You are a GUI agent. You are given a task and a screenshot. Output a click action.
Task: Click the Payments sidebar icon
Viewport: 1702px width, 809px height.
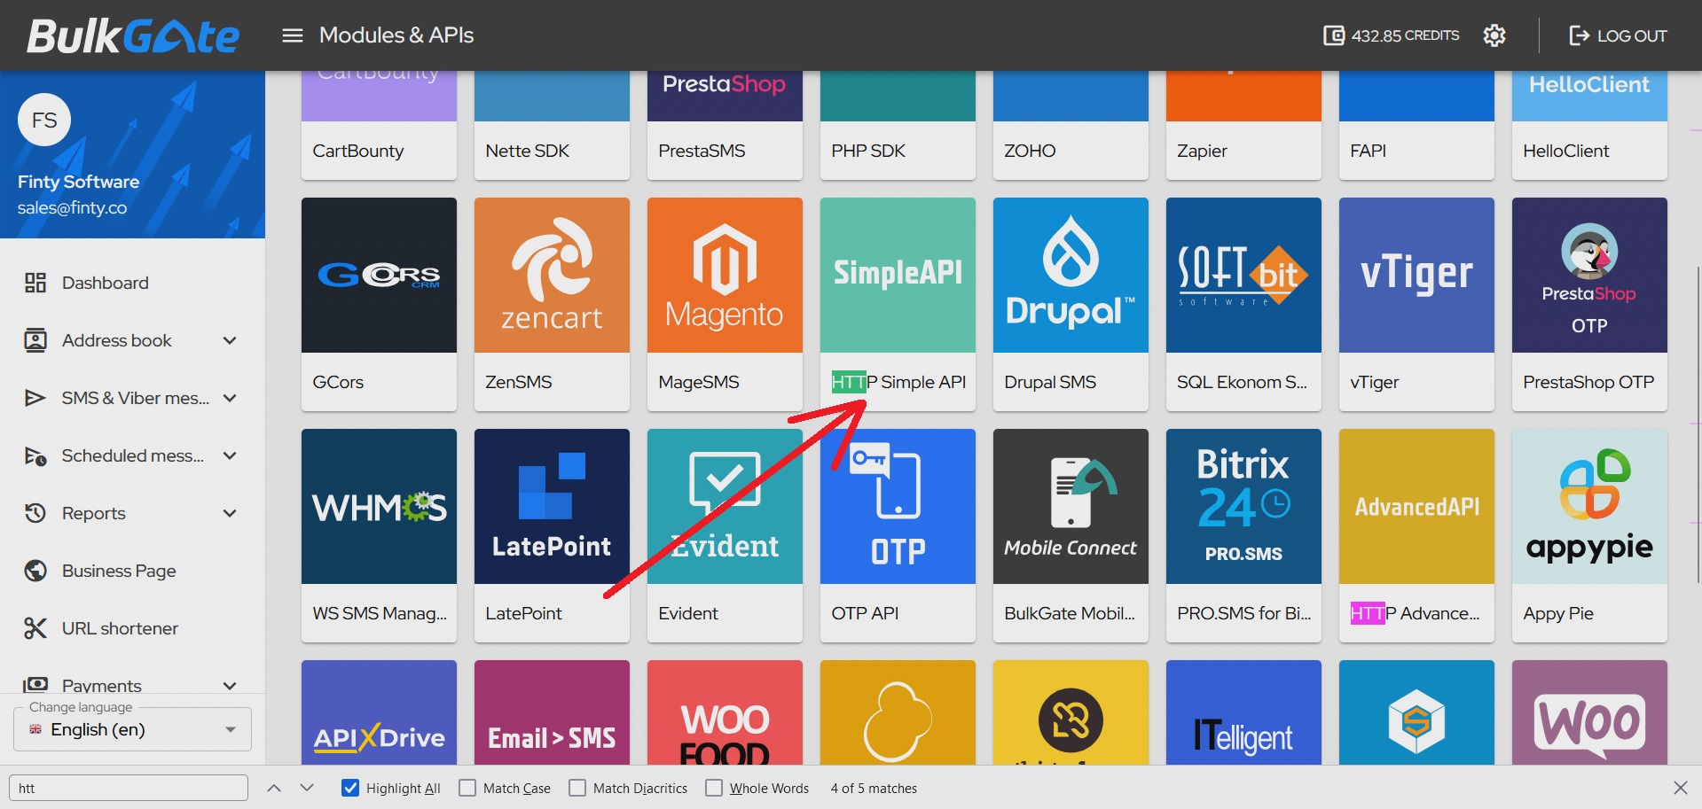pos(35,684)
